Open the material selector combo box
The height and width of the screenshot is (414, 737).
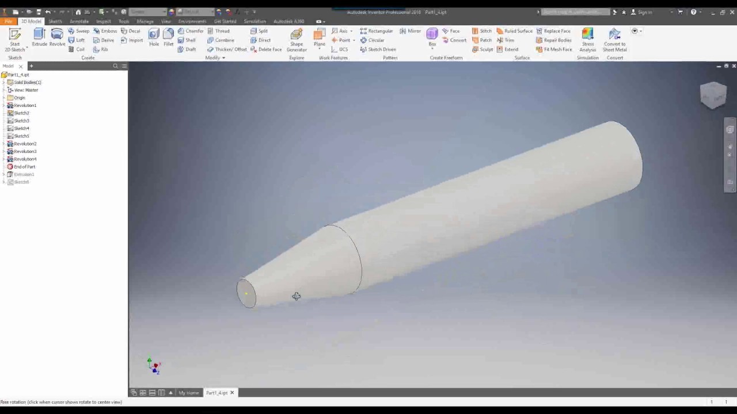[147, 12]
